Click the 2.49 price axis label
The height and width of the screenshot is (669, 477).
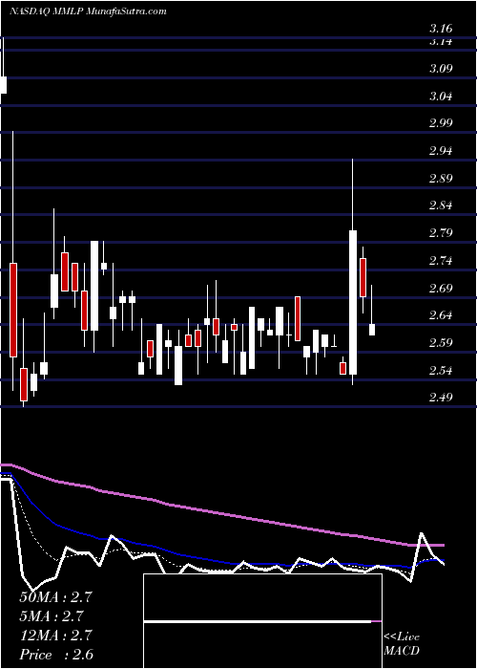tap(441, 398)
